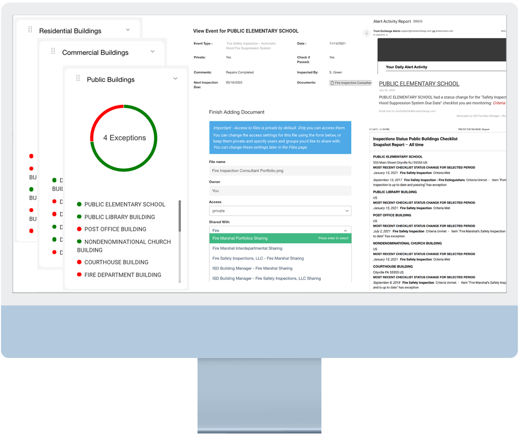
Task: Open the Fire Inspection Consultant document attachment
Action: point(351,83)
